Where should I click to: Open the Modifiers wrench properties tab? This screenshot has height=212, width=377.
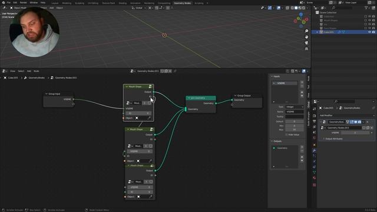click(x=314, y=151)
